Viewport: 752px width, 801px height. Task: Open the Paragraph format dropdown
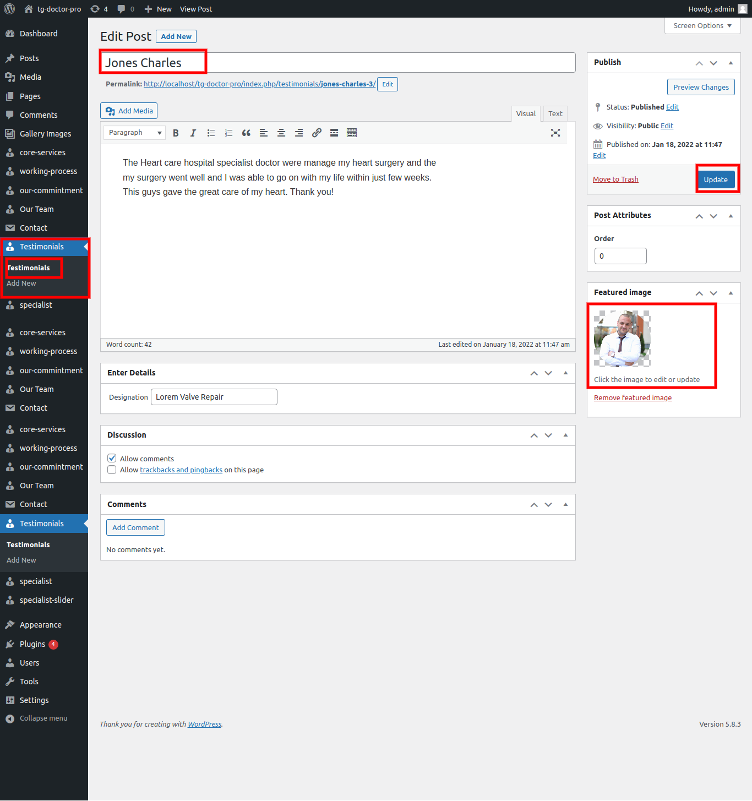click(x=134, y=133)
